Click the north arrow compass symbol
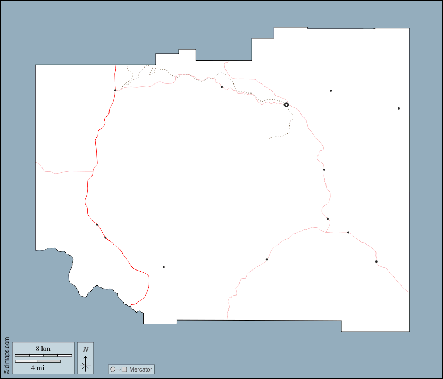 point(85,365)
